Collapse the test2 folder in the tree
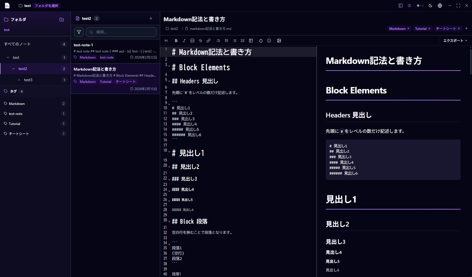 coord(13,68)
